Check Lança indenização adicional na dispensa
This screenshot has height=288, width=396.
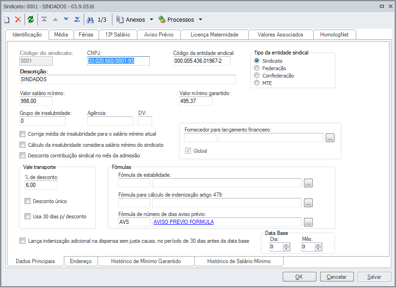point(23,241)
